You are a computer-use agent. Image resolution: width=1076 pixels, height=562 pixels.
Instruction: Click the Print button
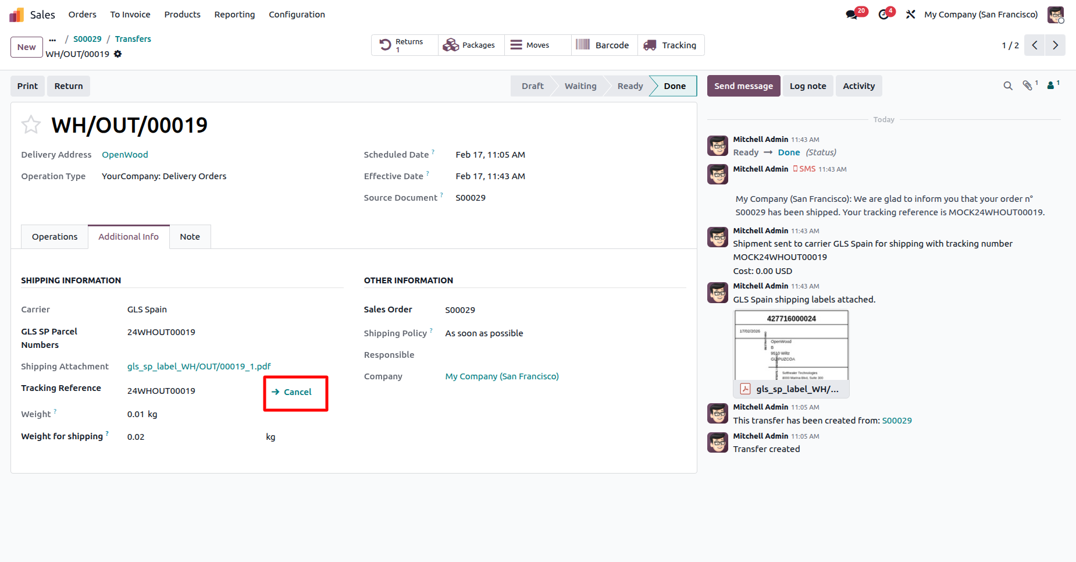tap(27, 86)
